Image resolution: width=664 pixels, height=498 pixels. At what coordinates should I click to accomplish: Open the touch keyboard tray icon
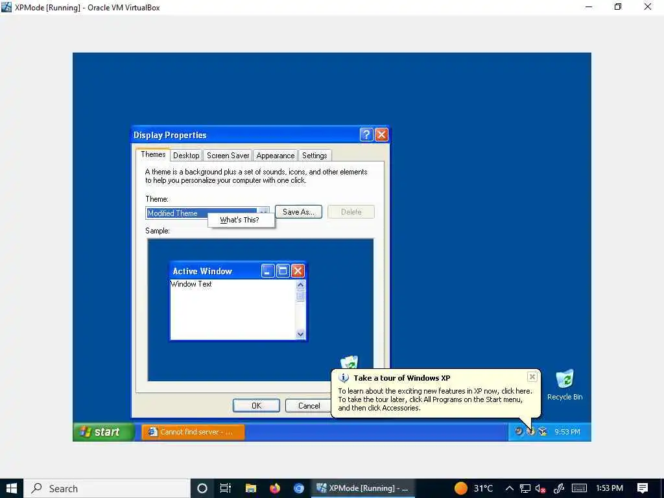(x=579, y=488)
